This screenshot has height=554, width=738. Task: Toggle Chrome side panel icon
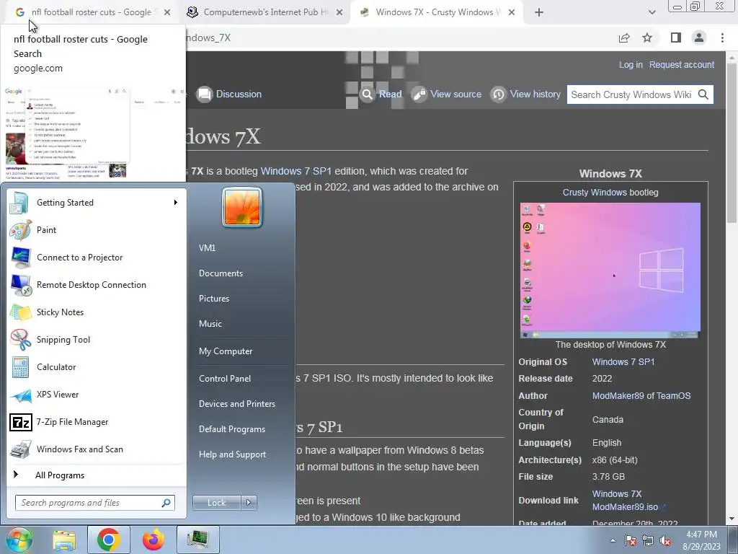676,38
